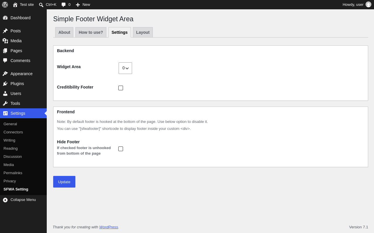Click the WordPress logo icon
The height and width of the screenshot is (233, 374).
pos(5,5)
